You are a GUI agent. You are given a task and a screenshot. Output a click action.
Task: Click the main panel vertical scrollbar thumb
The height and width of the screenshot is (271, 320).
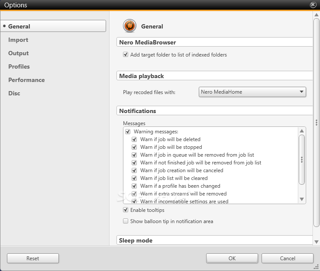click(317, 123)
